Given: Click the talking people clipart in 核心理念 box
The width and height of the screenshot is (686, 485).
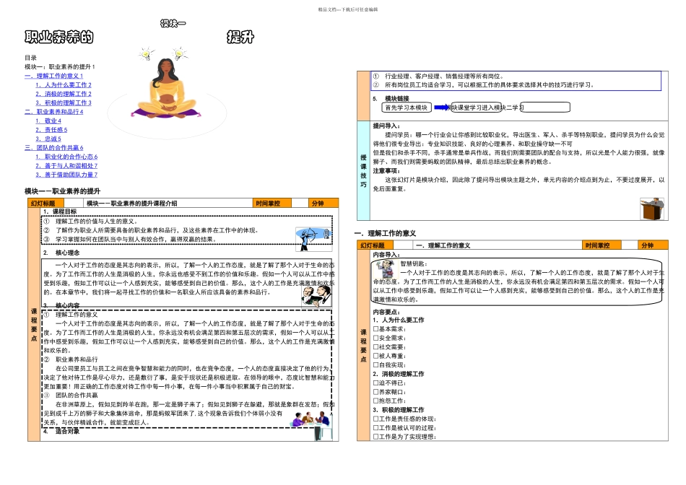Looking at the screenshot, I should coord(316,296).
